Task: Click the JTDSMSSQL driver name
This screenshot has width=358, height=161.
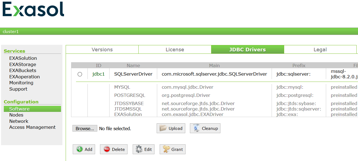Action: coord(128,109)
